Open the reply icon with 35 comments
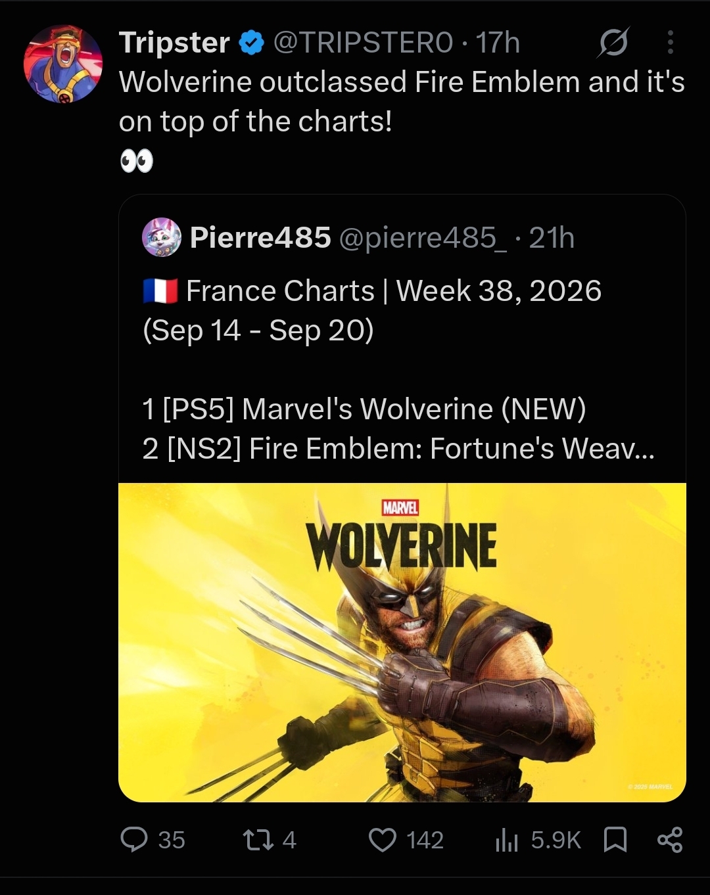 [x=135, y=839]
